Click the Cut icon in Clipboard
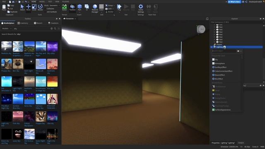Image resolution: width=265 pixels, height=149 pixels. click(9, 8)
